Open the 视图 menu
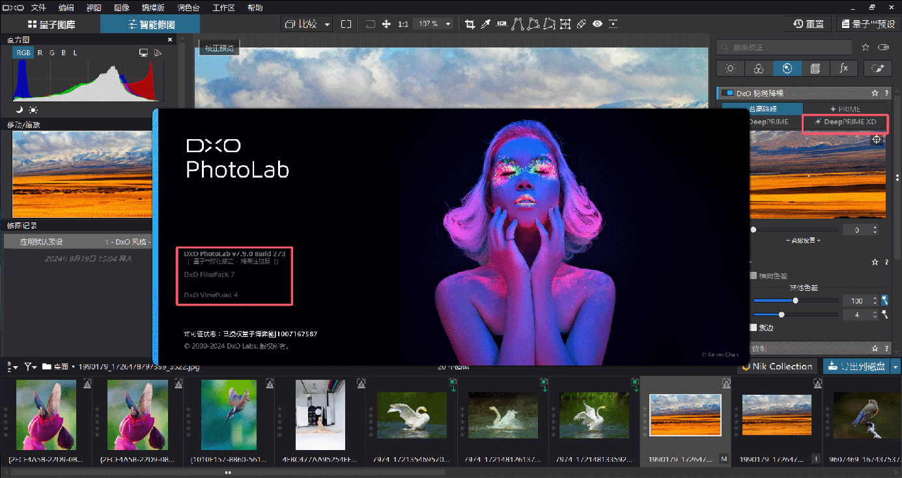 [x=94, y=7]
